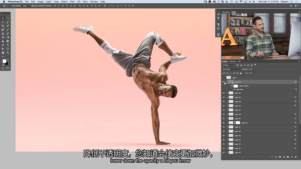Select the Horizontal Type tool
Screen dimensions: 301x169
(8, 45)
